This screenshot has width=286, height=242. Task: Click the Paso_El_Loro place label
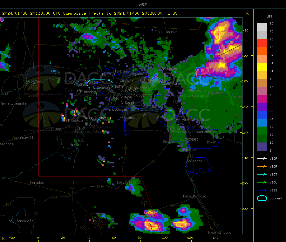coord(220,232)
